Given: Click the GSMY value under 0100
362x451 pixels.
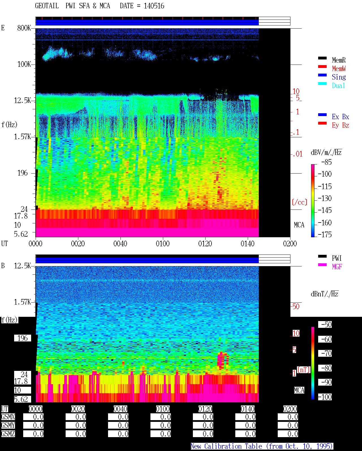Looking at the screenshot, I should tap(161, 425).
